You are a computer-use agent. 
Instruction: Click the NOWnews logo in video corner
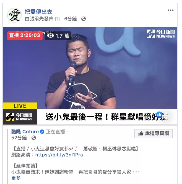160,34
